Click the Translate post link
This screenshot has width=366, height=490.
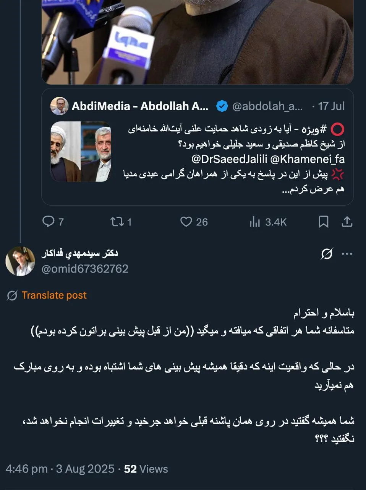[x=55, y=295]
